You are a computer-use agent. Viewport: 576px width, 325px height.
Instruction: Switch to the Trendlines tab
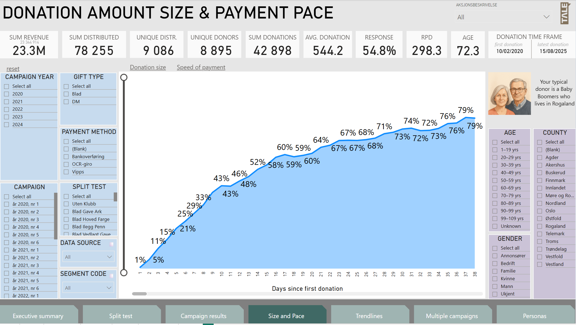369,316
